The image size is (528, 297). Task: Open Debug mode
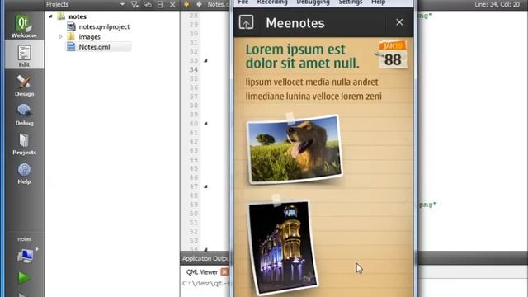tap(24, 115)
